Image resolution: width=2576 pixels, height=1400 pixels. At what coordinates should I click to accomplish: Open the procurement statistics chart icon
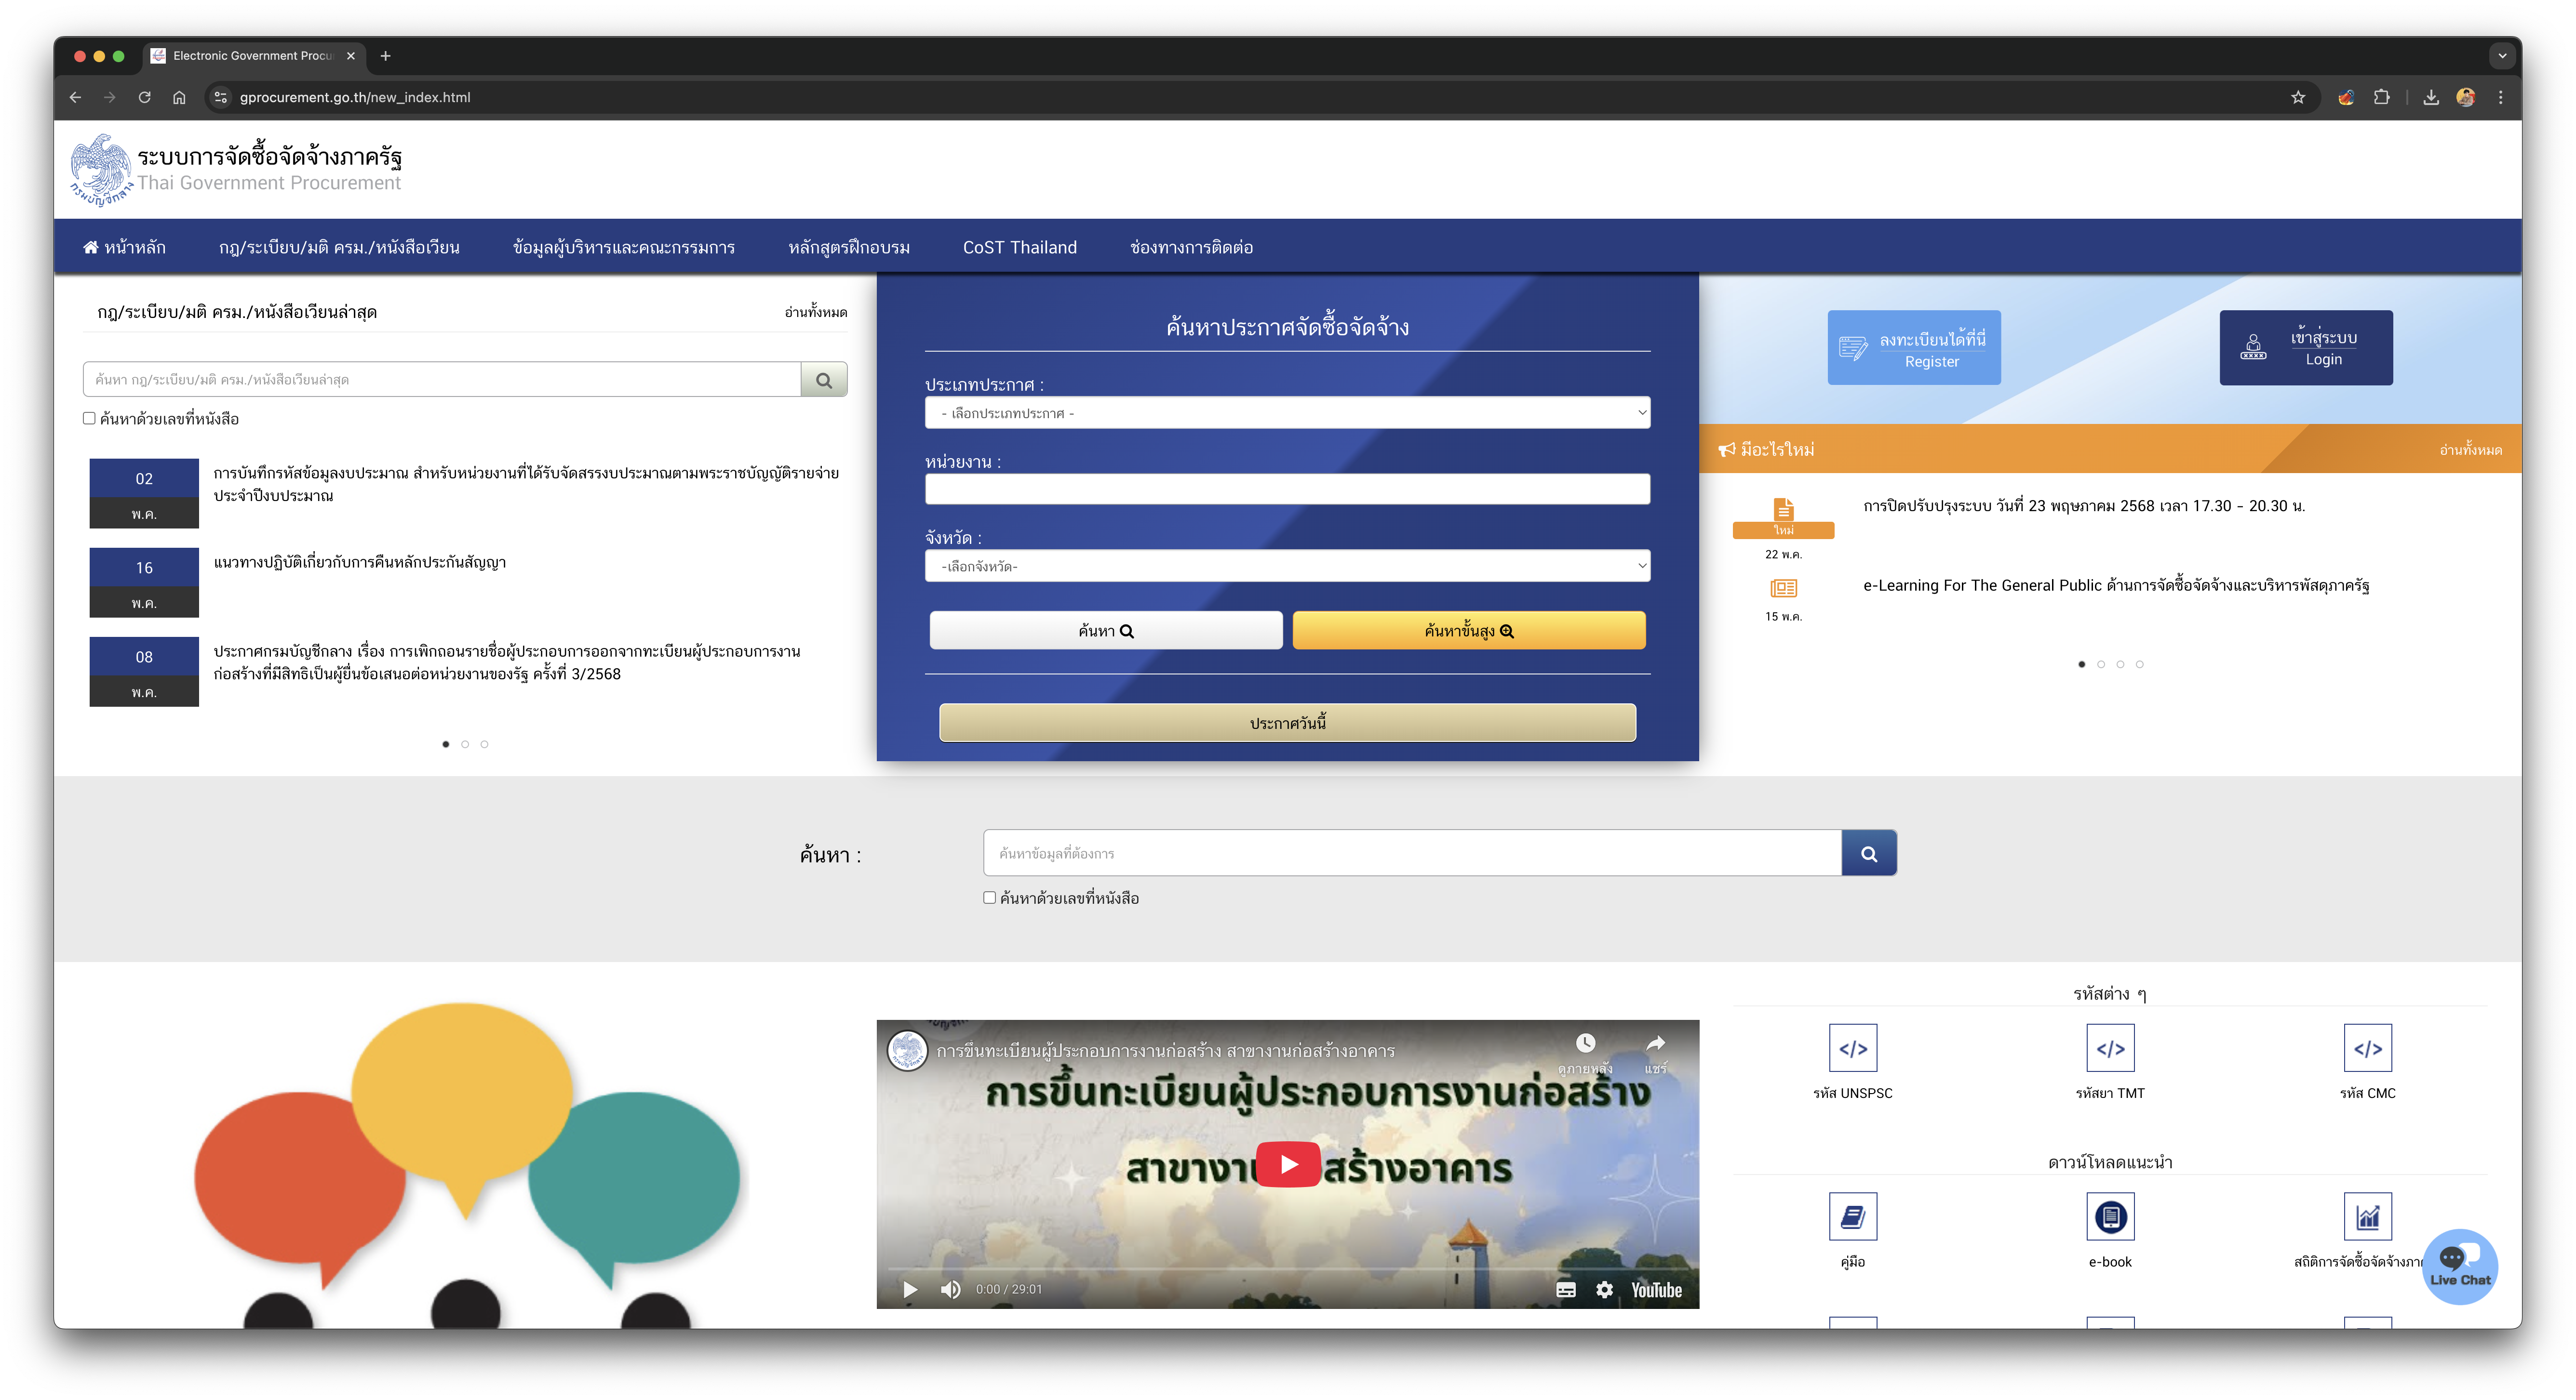2367,1216
